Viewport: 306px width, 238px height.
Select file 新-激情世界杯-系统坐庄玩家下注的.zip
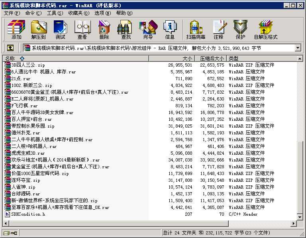click(x=54, y=201)
